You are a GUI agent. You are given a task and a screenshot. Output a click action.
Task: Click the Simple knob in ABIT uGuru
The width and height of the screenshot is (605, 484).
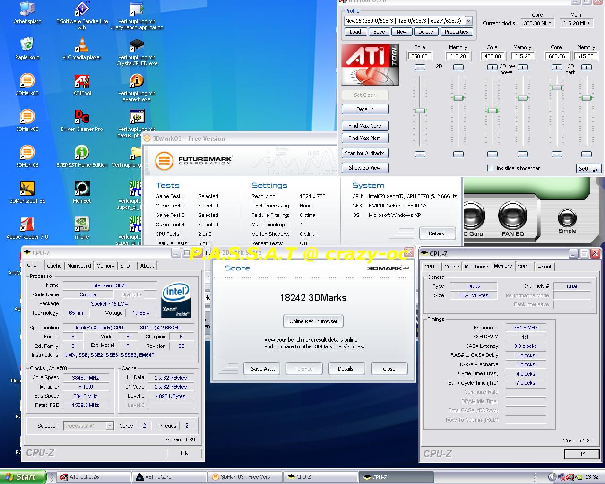pyautogui.click(x=567, y=218)
